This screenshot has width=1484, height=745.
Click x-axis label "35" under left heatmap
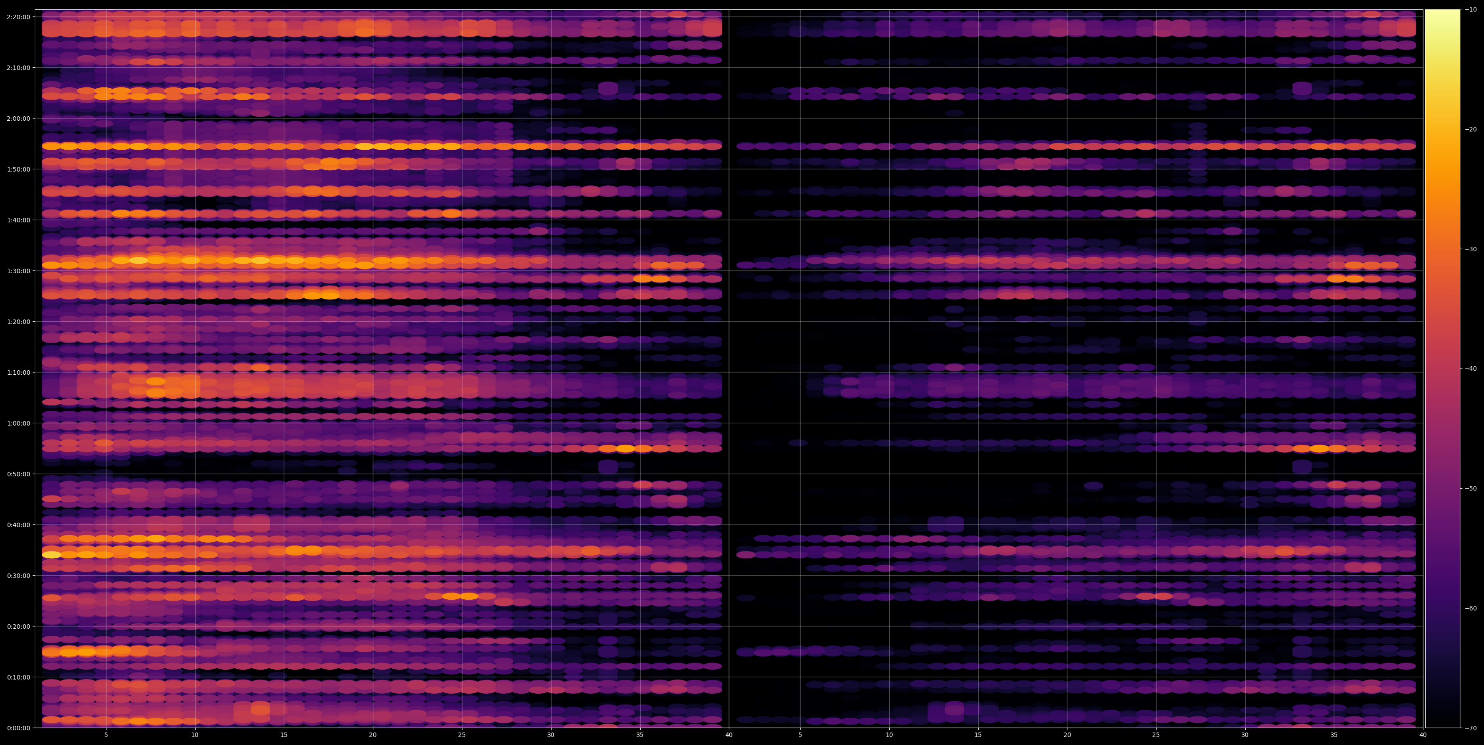tap(640, 735)
